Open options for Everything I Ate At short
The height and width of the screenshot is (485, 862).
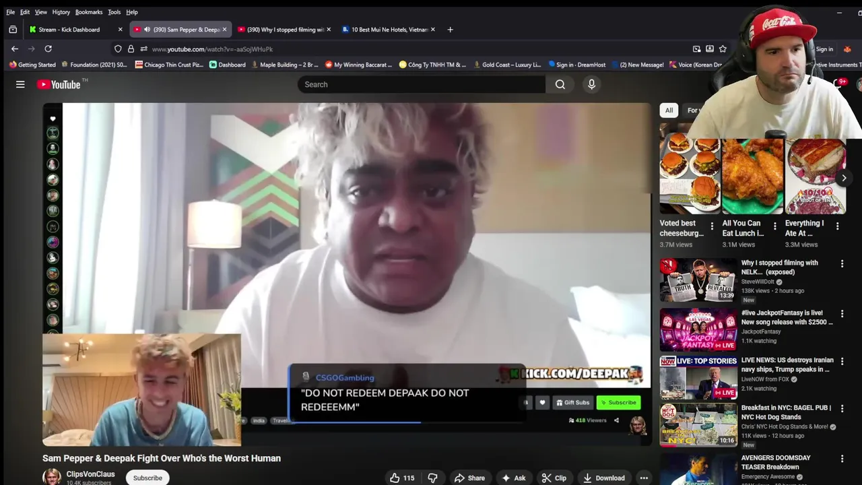[837, 226]
